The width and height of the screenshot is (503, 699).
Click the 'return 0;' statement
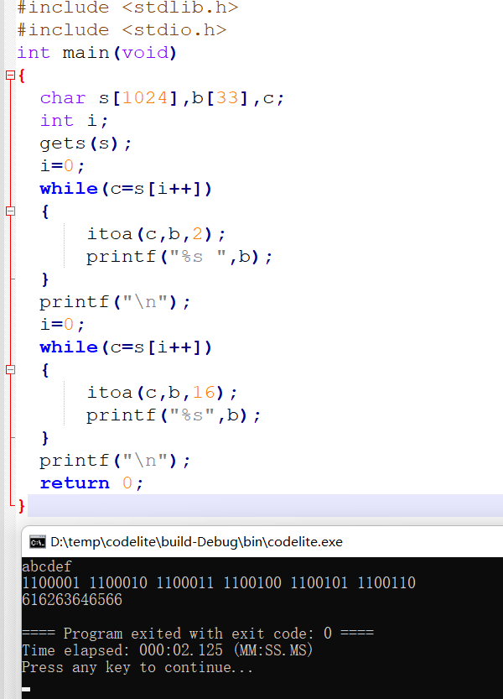pyautogui.click(x=91, y=483)
